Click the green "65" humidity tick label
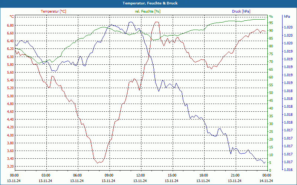297x185 pixels. (x=271, y=70)
